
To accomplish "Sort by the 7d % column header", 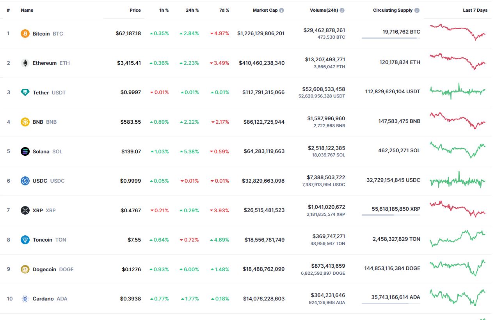I will coord(224,10).
